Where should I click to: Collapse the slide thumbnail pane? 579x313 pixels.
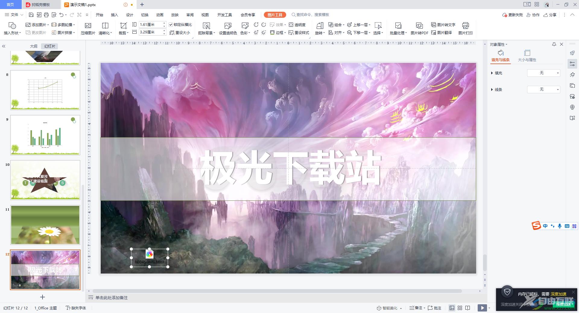click(4, 46)
